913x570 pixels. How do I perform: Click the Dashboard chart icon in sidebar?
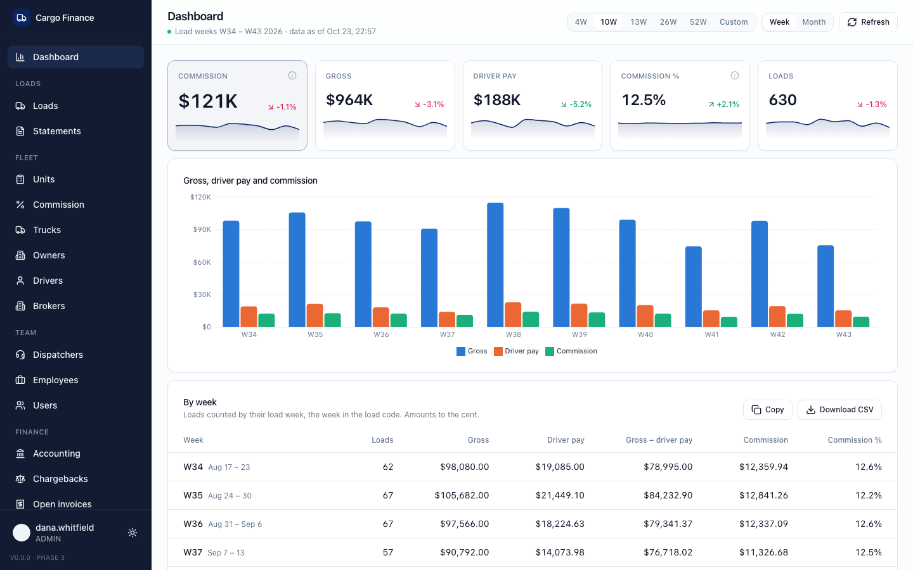[20, 57]
